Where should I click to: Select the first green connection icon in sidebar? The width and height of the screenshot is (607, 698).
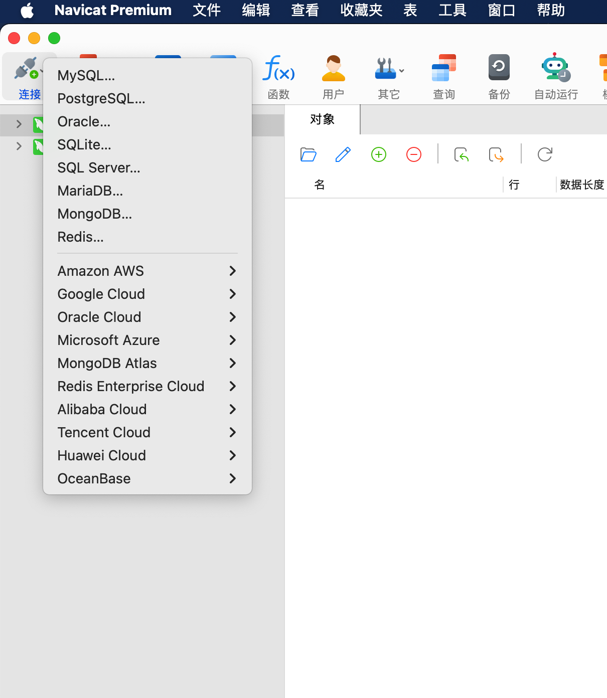pyautogui.click(x=38, y=124)
